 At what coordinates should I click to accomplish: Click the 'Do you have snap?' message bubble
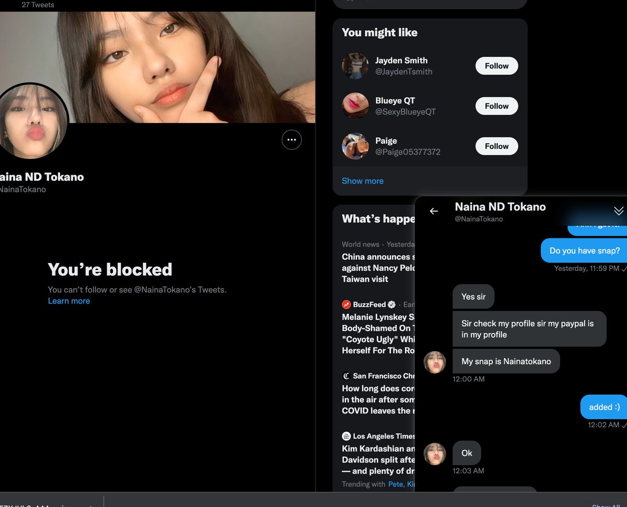[584, 251]
